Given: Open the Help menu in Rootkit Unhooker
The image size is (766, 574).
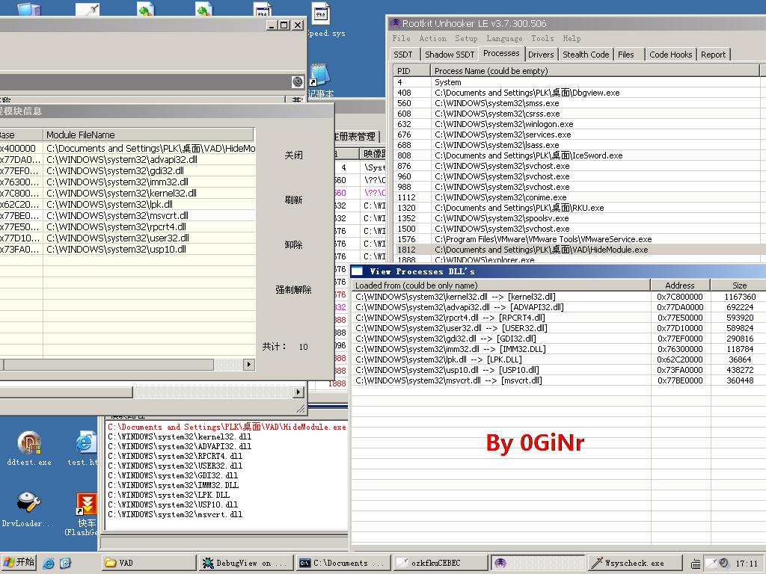Looking at the screenshot, I should pyautogui.click(x=572, y=38).
